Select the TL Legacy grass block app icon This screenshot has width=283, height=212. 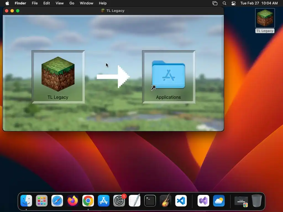coord(58,74)
